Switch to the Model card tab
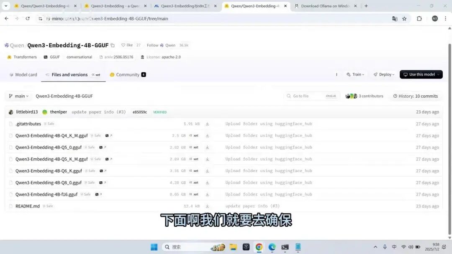Image resolution: width=452 pixels, height=254 pixels. [x=23, y=74]
